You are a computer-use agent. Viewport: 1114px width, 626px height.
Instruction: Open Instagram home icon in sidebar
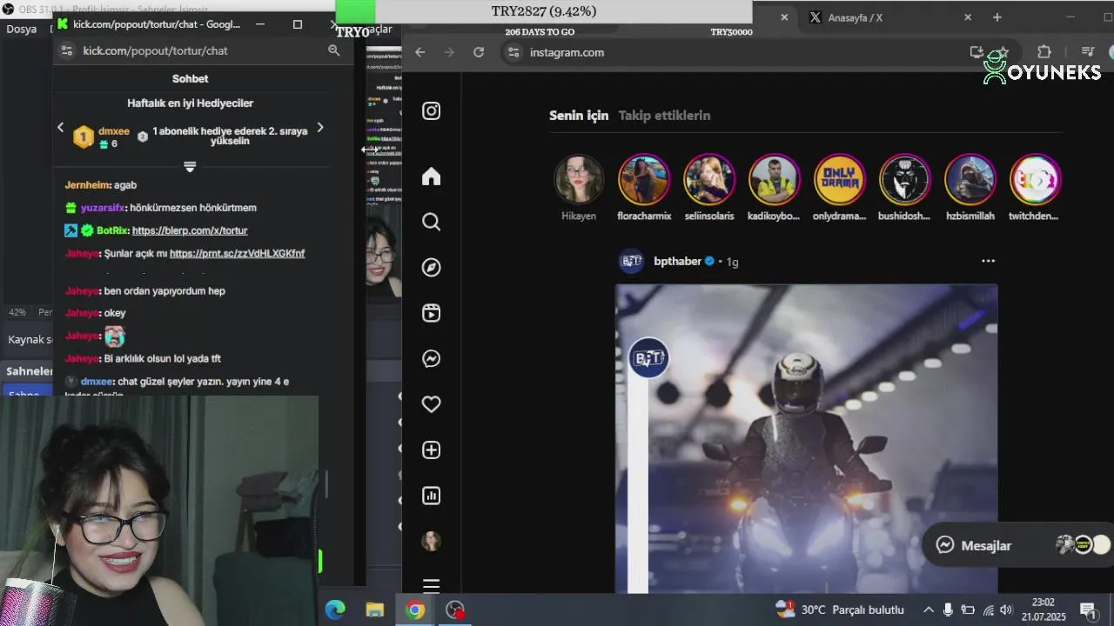point(431,176)
